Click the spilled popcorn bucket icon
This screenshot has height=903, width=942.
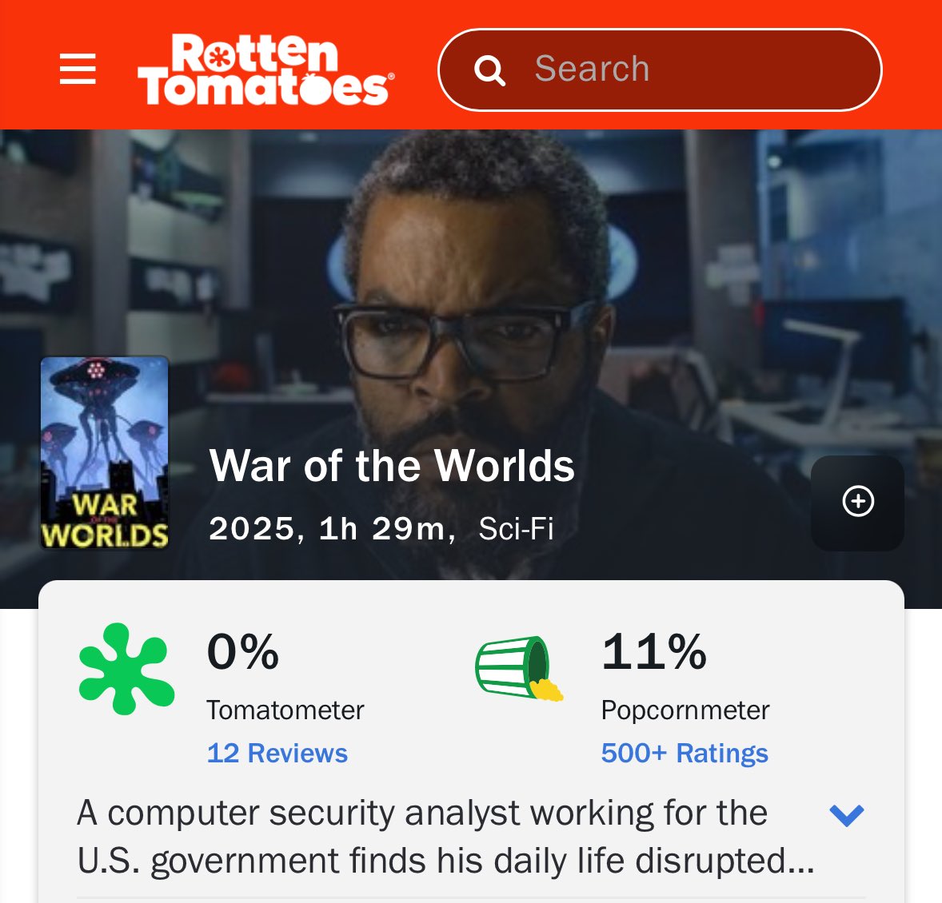[x=519, y=668]
